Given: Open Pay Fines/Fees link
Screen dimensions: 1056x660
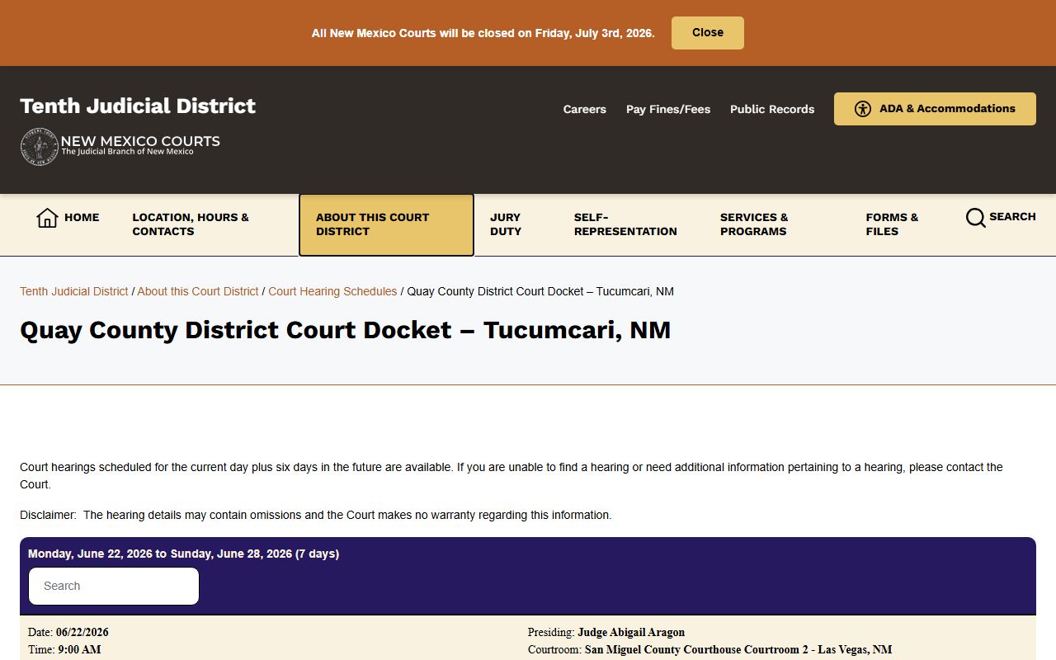Looking at the screenshot, I should tap(668, 109).
